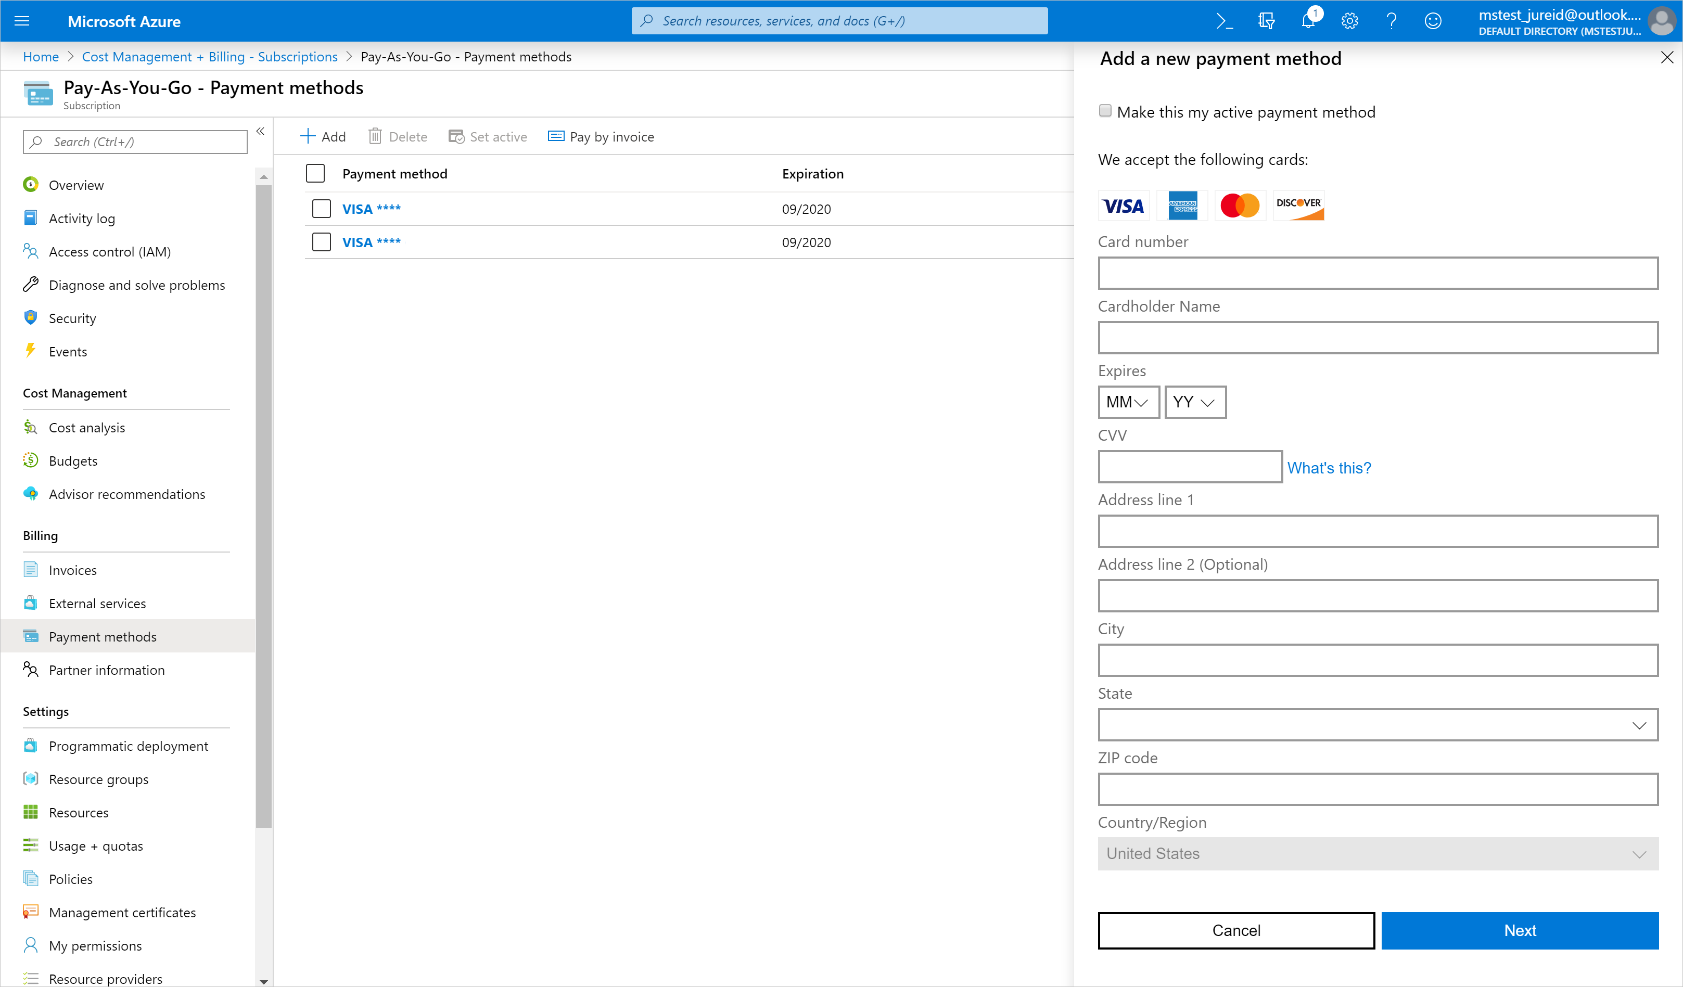Click the help question mark icon
The image size is (1683, 987).
(x=1391, y=21)
